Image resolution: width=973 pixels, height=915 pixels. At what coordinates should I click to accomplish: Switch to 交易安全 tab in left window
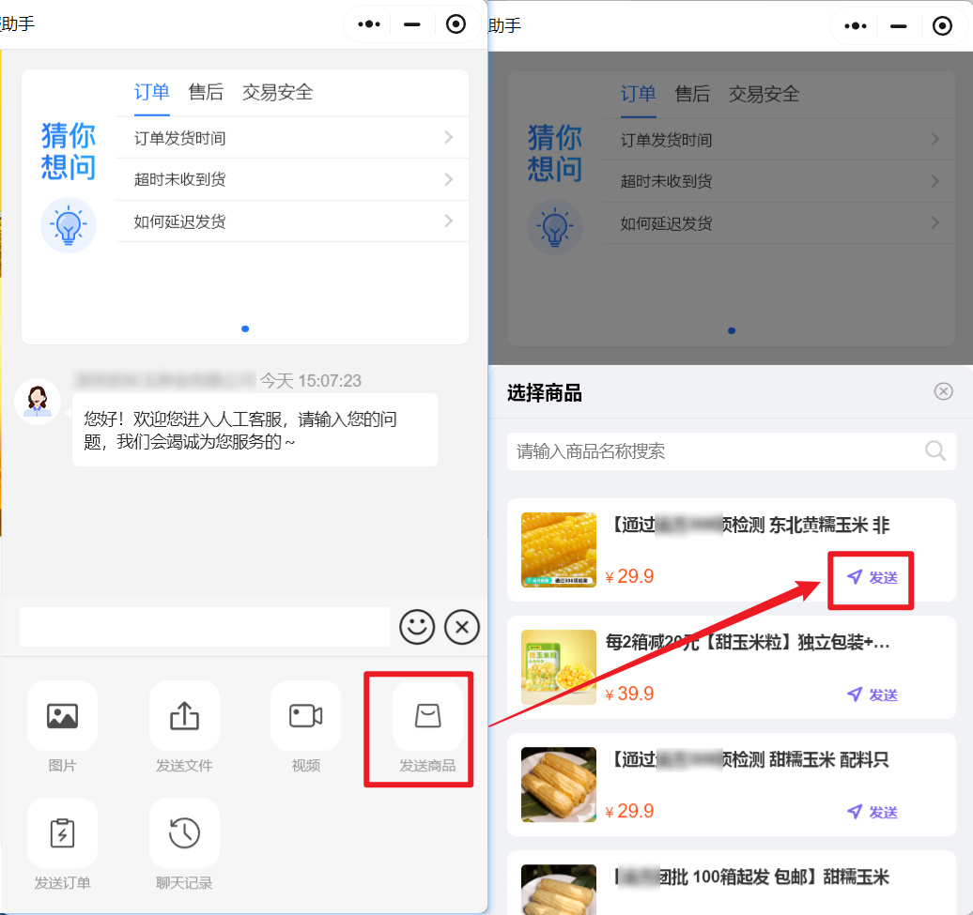point(277,92)
